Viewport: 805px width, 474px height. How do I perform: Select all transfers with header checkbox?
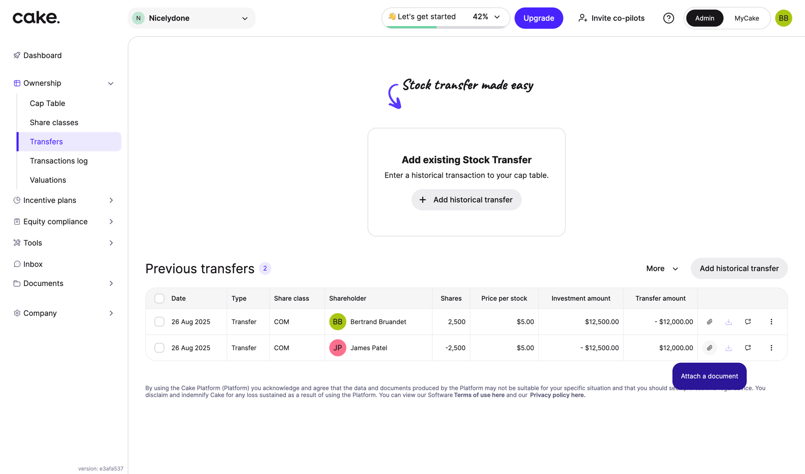(159, 298)
